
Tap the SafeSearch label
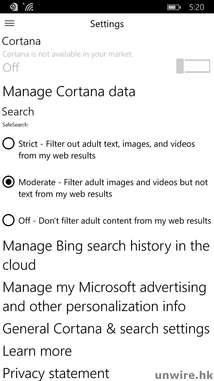tap(15, 125)
